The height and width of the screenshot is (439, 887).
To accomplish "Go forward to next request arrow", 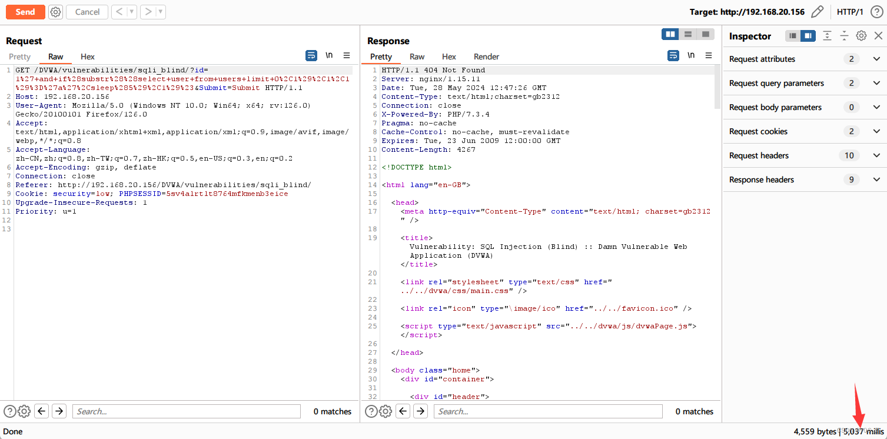I will click(x=148, y=12).
